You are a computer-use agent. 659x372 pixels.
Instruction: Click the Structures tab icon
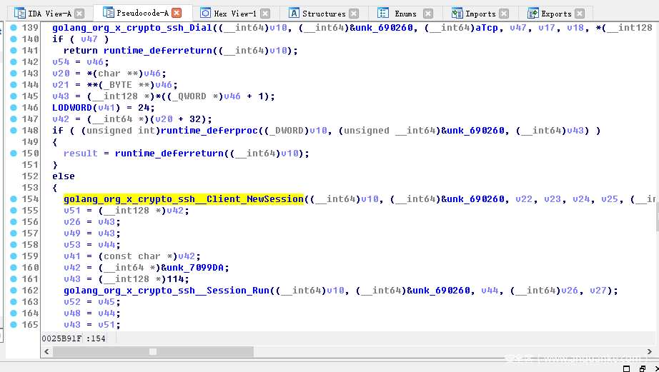pos(294,14)
